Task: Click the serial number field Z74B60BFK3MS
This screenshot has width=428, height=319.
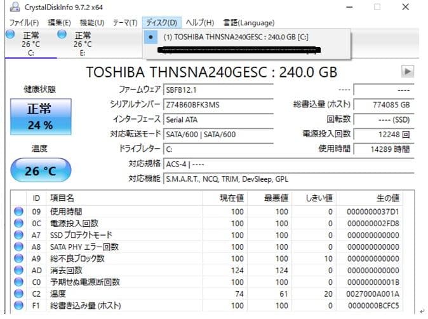Action: (x=218, y=105)
